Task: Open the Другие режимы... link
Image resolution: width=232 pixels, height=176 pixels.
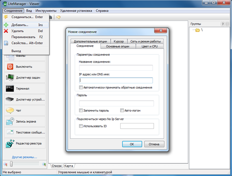Action: coord(25,157)
